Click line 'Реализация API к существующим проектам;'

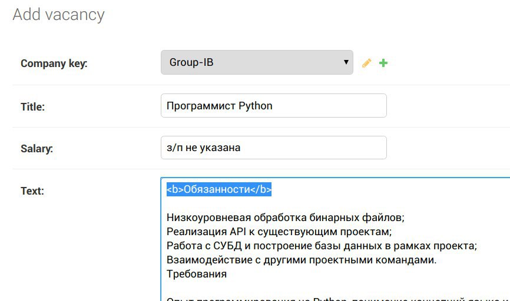tap(279, 232)
